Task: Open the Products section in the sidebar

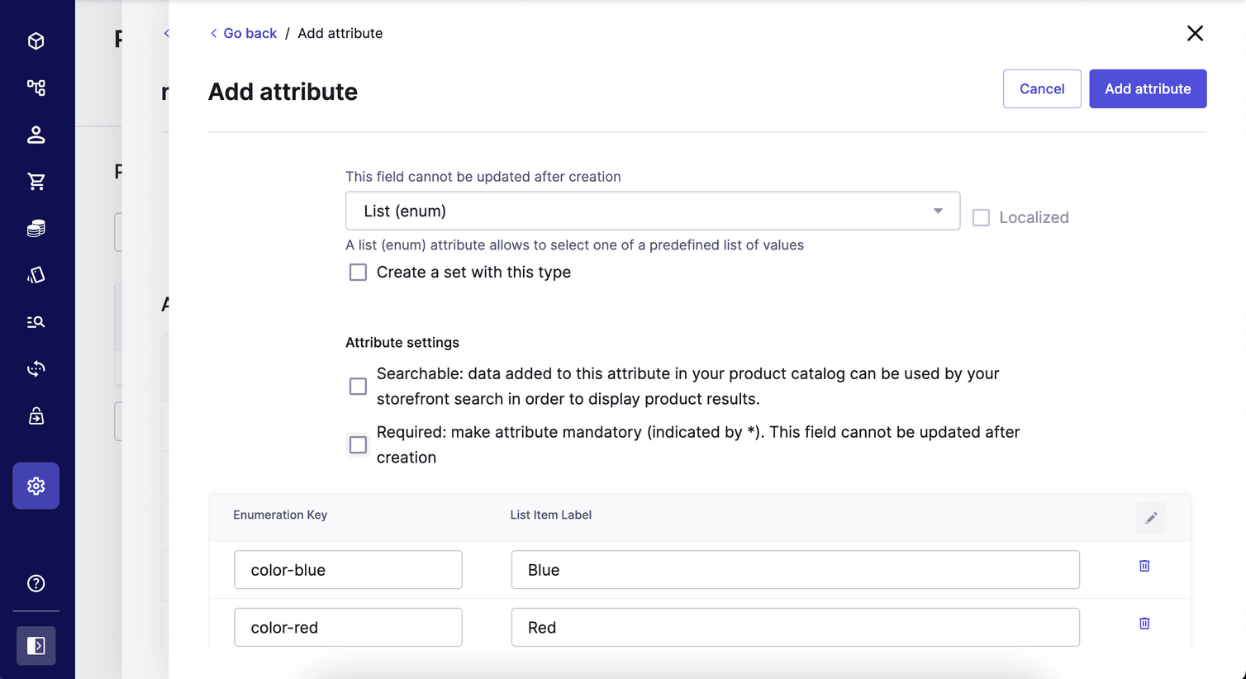Action: click(x=36, y=41)
